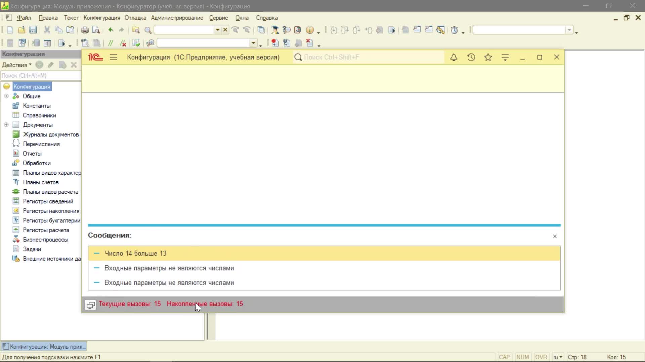Select message 'Число 14 больше 13'
Viewport: 645px width, 362px height.
(x=324, y=253)
